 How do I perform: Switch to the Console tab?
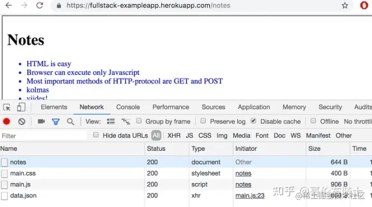click(x=128, y=107)
